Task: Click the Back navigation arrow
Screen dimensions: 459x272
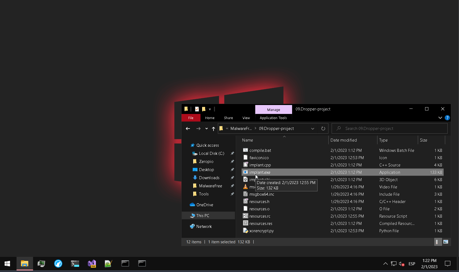Action: click(x=188, y=129)
